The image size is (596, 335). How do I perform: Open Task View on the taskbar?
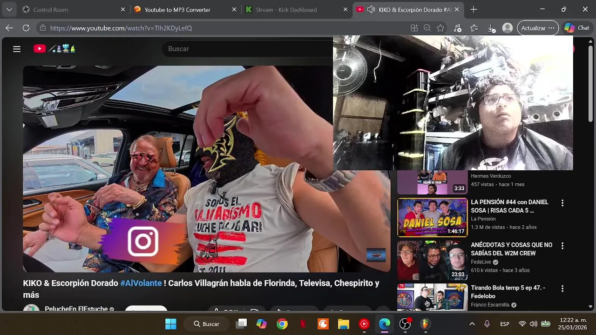(x=241, y=324)
